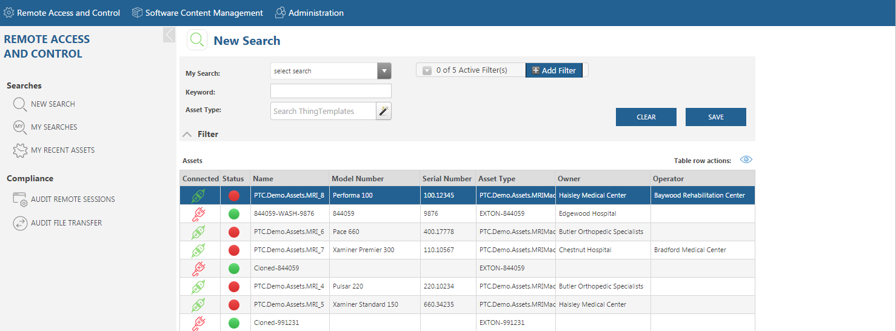896x331 pixels.
Task: Collapse the Filter section
Action: [x=187, y=134]
